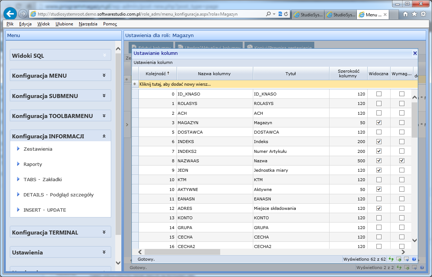
Task: Click the green down-arrow export icon in dialog status bar
Action: [x=399, y=259]
